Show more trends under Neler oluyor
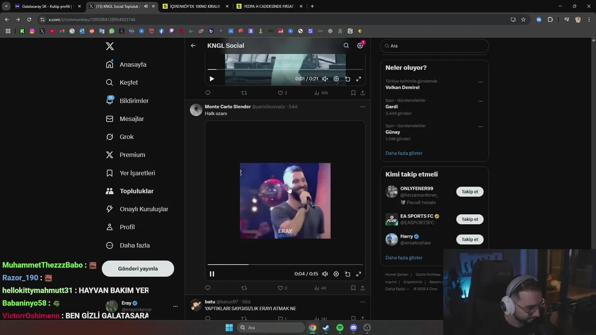Screen dimensions: 596x335 tap(404, 153)
